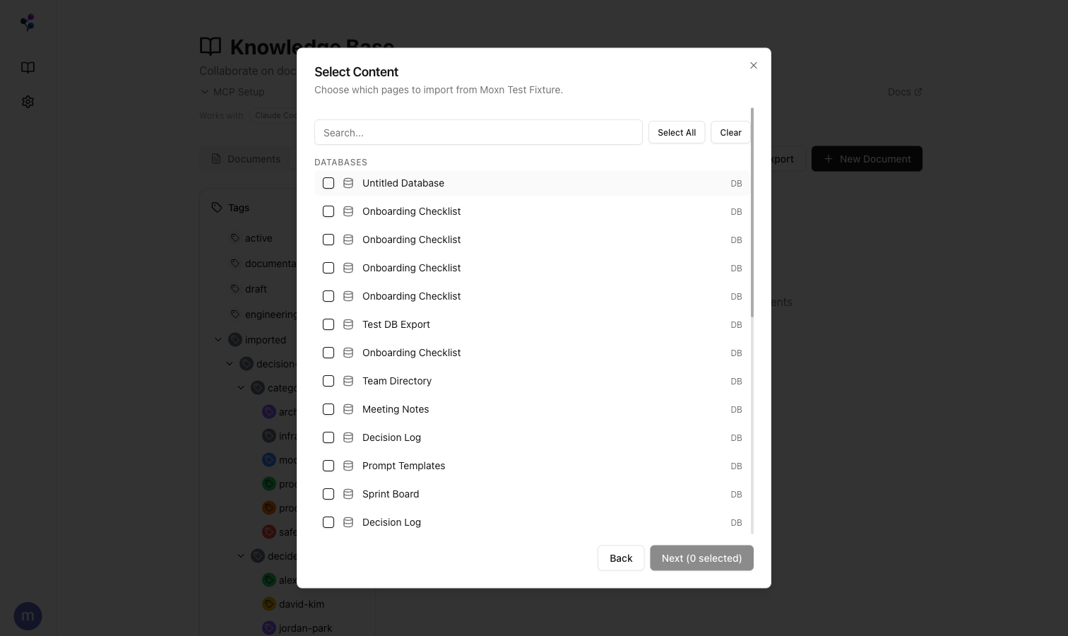Collapse the decided-by tag group
The image size is (1068, 636).
241,556
